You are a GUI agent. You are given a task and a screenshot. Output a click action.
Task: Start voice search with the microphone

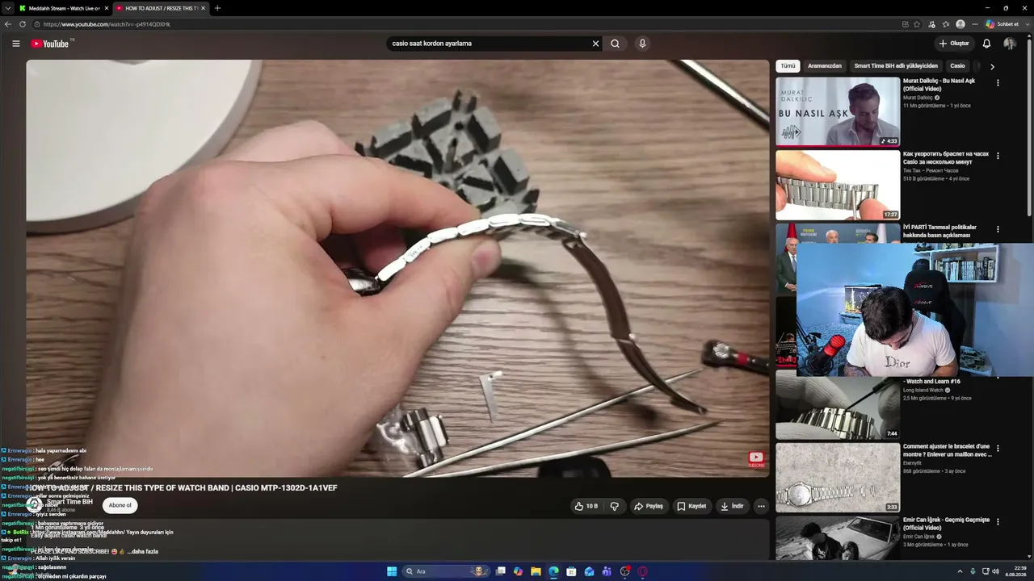tap(642, 44)
